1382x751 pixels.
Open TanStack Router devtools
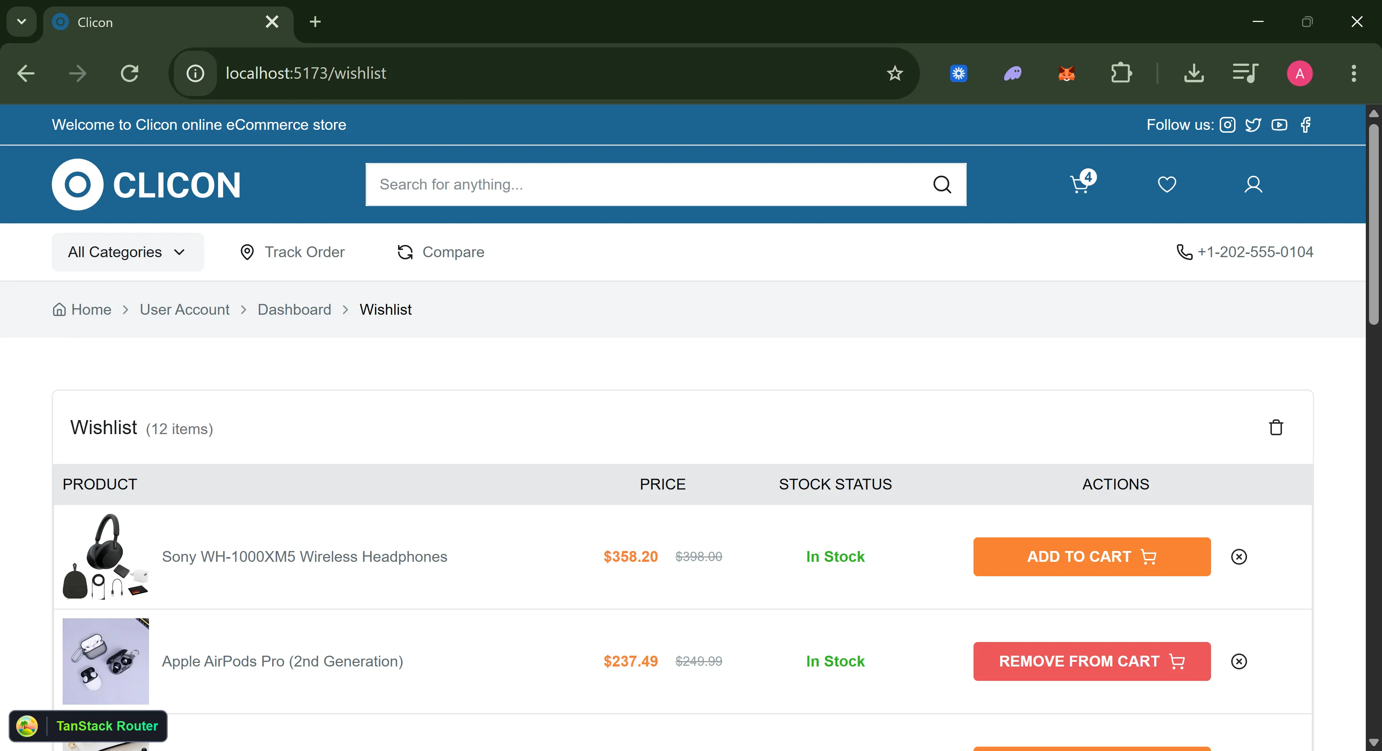[x=88, y=726]
